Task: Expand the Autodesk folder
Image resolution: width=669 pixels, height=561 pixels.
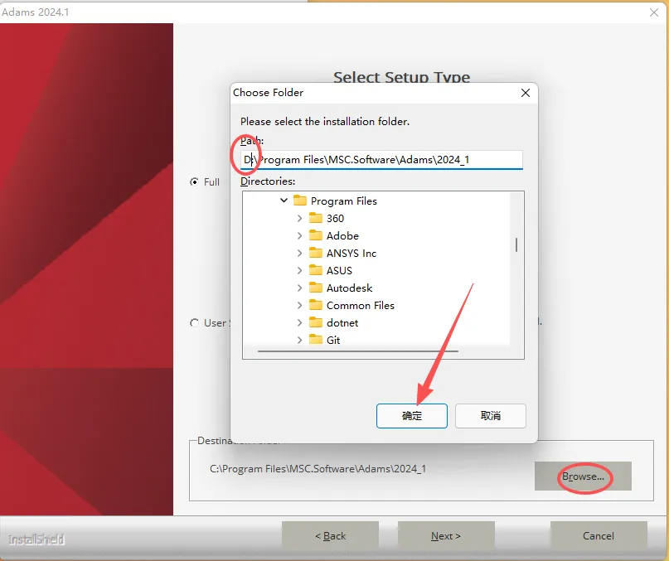Action: click(x=299, y=288)
